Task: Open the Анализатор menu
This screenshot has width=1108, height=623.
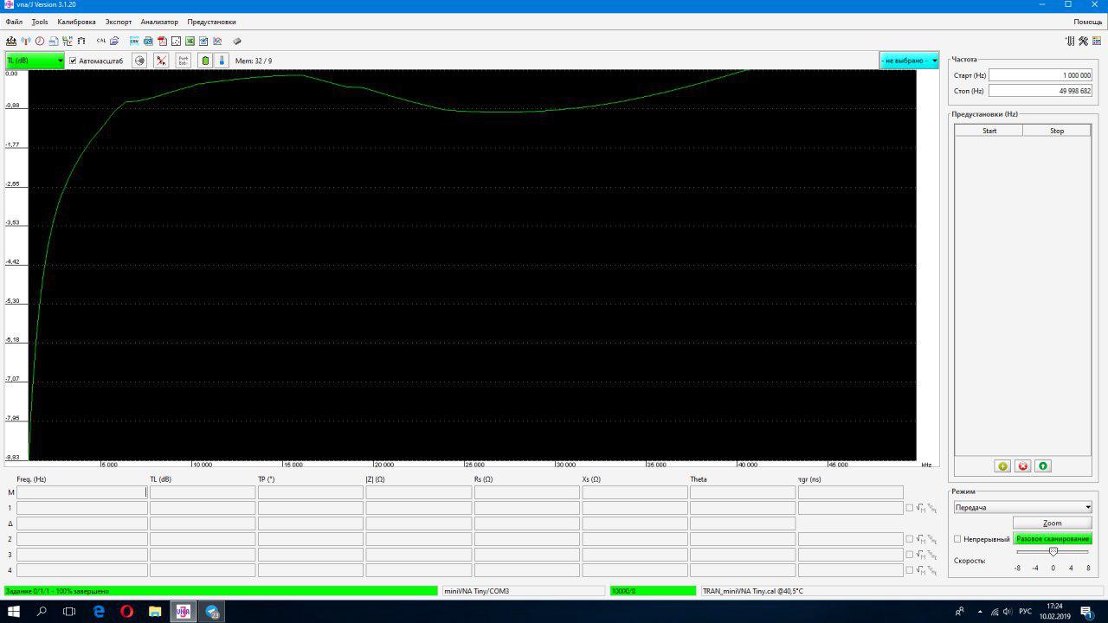Action: click(159, 22)
